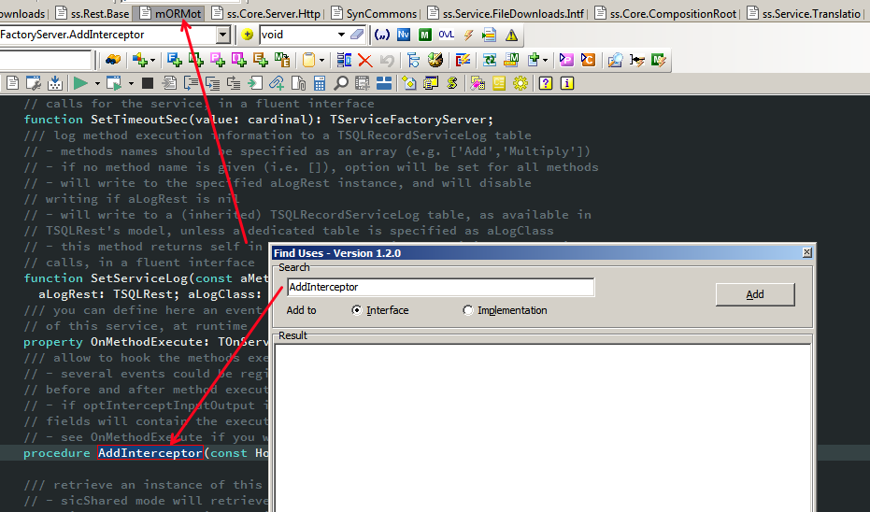870x512 pixels.
Task: Click the grey undo arrow icon
Action: 387,60
